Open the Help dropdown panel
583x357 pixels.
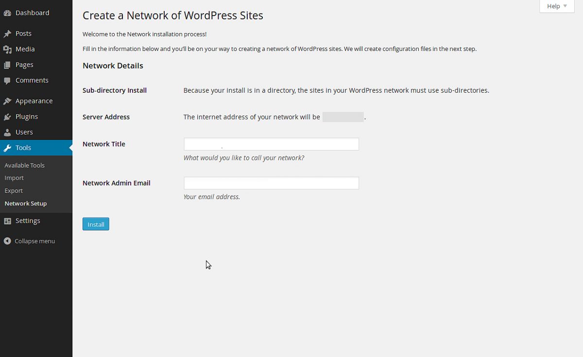(556, 6)
